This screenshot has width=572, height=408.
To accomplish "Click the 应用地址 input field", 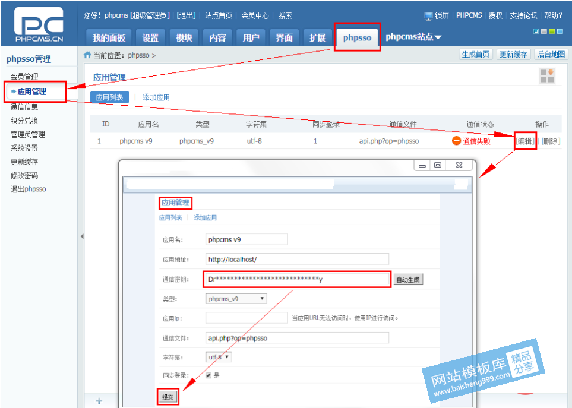I will pos(297,260).
